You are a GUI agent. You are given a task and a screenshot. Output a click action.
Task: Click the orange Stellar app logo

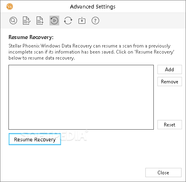point(10,6)
